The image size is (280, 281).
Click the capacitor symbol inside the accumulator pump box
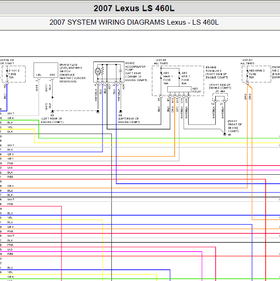click(x=121, y=71)
